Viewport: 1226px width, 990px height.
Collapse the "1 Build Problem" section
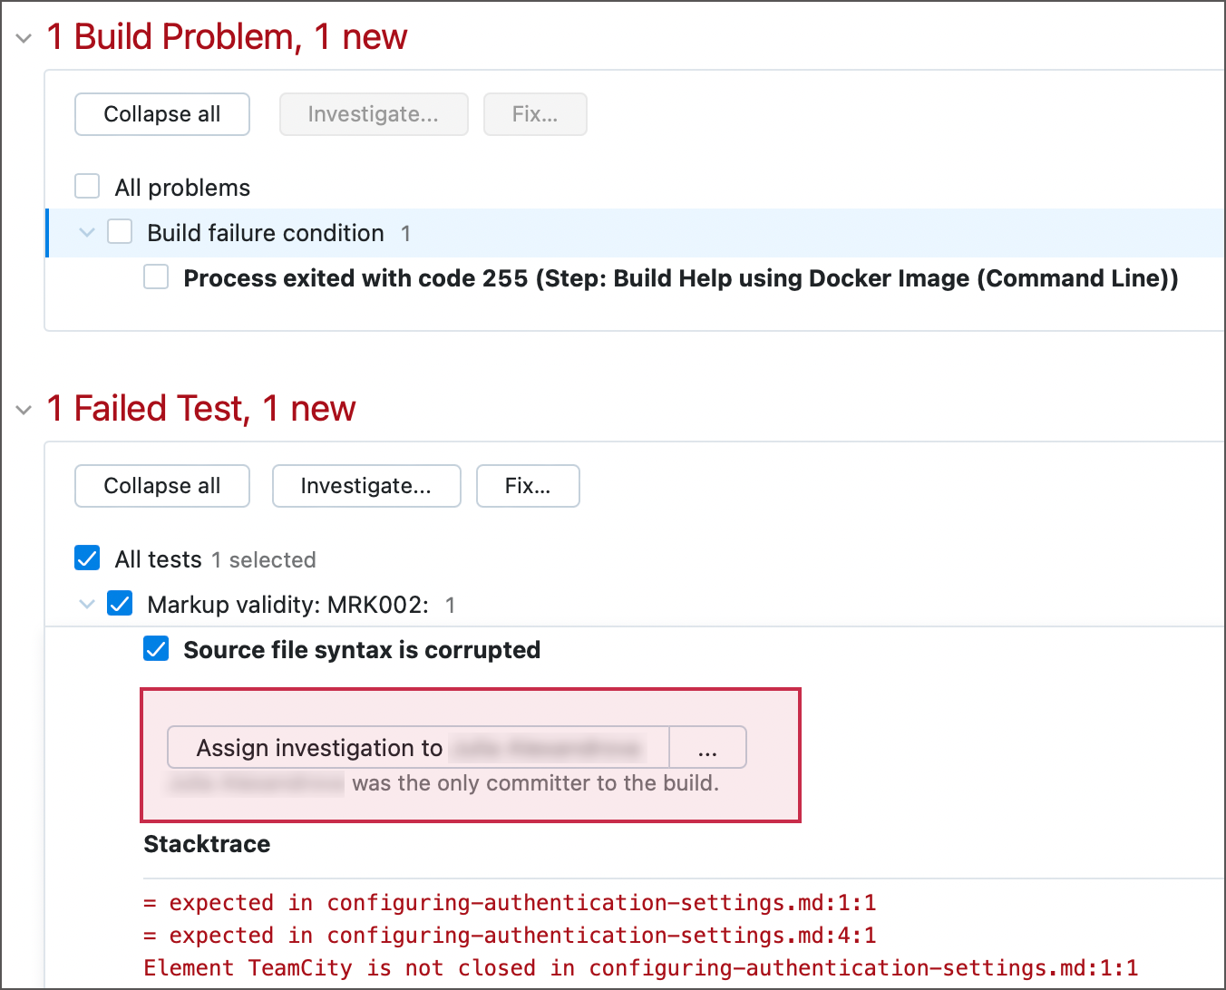click(23, 36)
